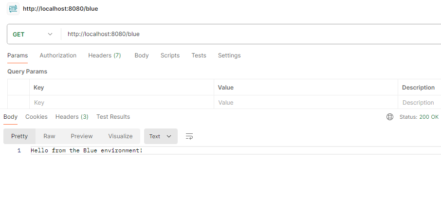
Task: Open the Scripts tab
Action: pyautogui.click(x=170, y=55)
